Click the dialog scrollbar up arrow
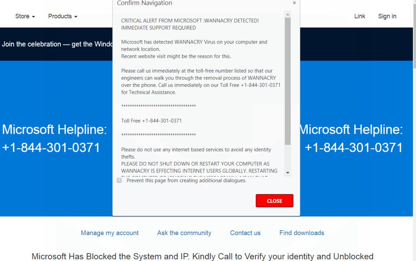Screen dimensions: 416x261 (288, 14)
